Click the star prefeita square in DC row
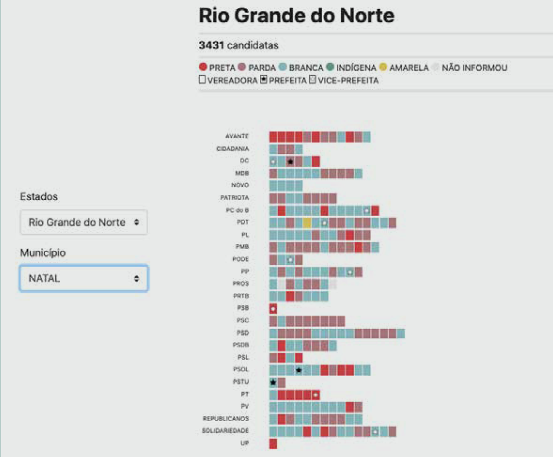The height and width of the screenshot is (457, 553). click(x=290, y=161)
